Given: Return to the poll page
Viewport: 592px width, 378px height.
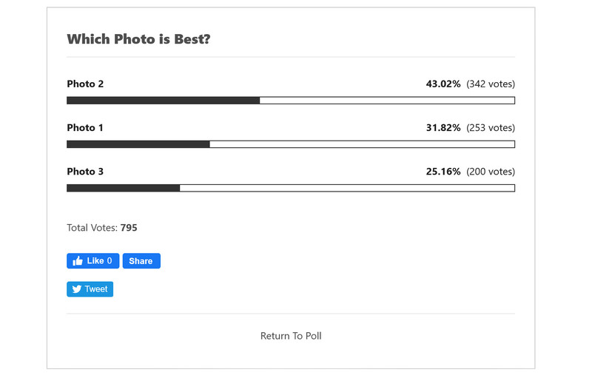Looking at the screenshot, I should (x=291, y=336).
